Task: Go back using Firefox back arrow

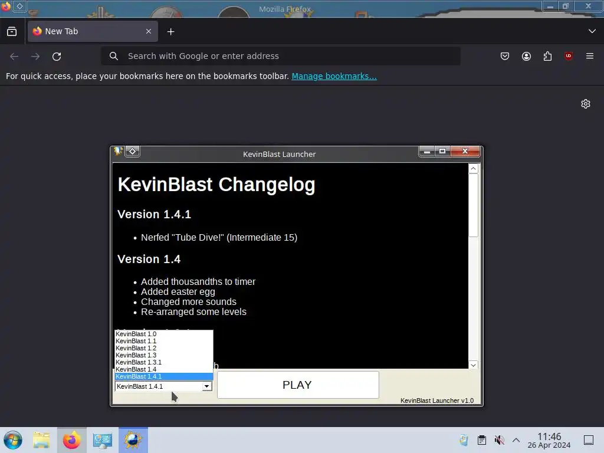Action: click(x=14, y=56)
